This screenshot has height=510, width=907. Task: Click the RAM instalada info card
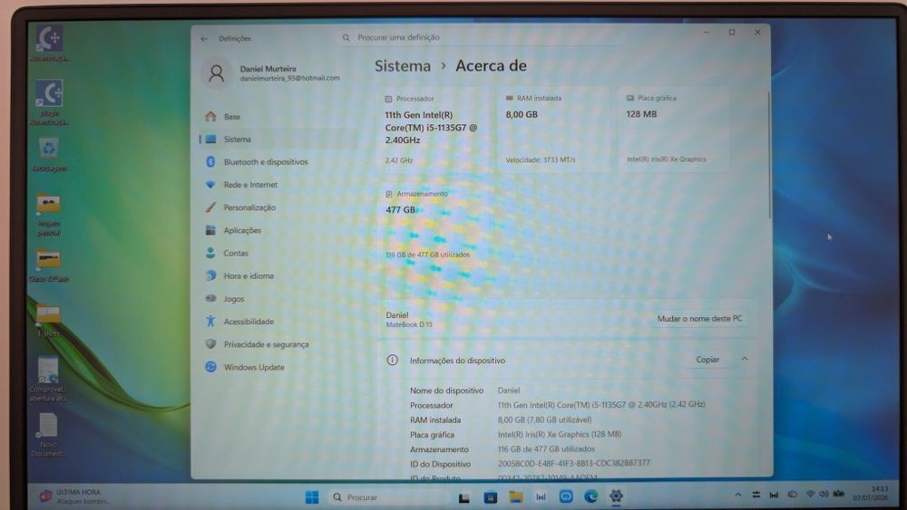pyautogui.click(x=553, y=130)
